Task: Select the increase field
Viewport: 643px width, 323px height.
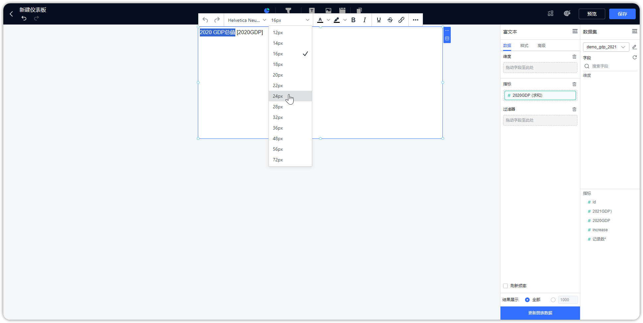Action: (x=600, y=230)
